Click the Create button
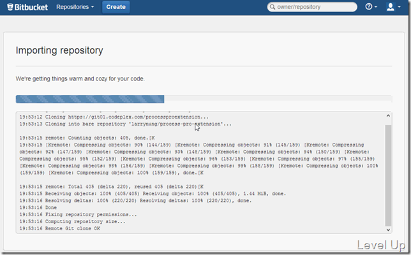 116,7
